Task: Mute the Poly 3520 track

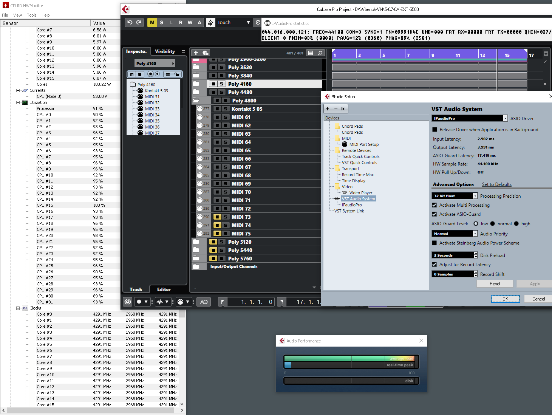Action: [213, 67]
